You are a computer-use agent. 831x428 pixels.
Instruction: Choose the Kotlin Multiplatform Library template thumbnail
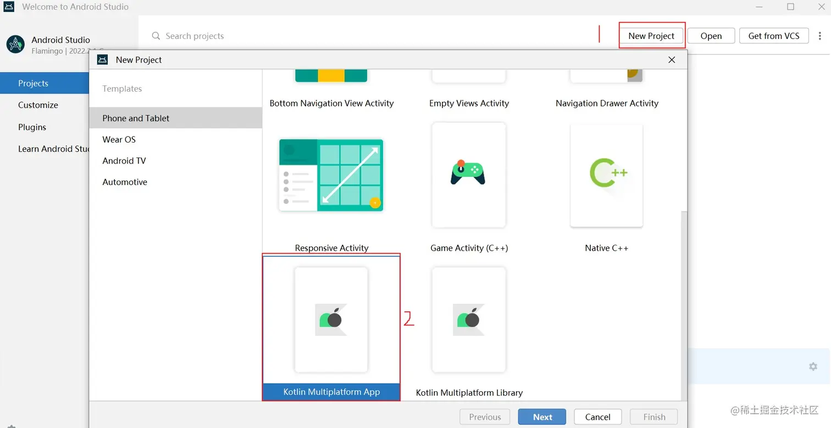pyautogui.click(x=469, y=320)
